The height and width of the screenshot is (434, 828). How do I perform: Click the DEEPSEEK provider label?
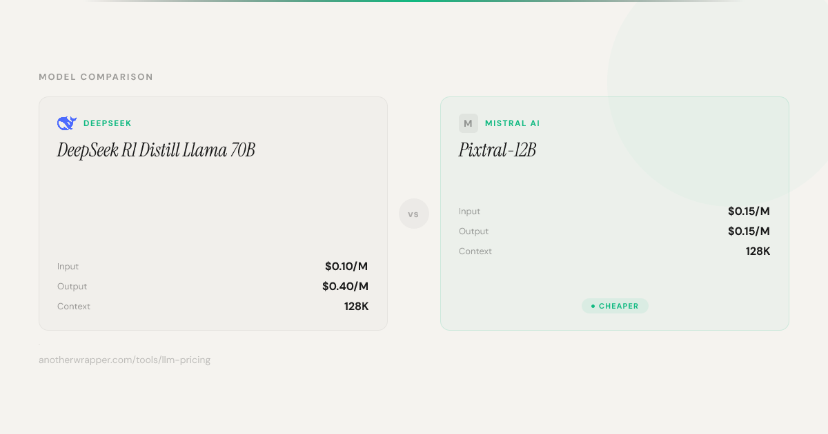(107, 123)
